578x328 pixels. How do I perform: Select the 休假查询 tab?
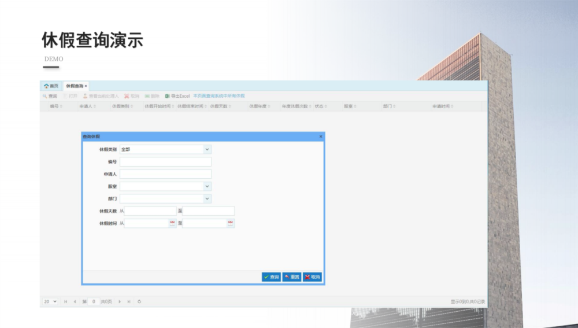pos(75,86)
